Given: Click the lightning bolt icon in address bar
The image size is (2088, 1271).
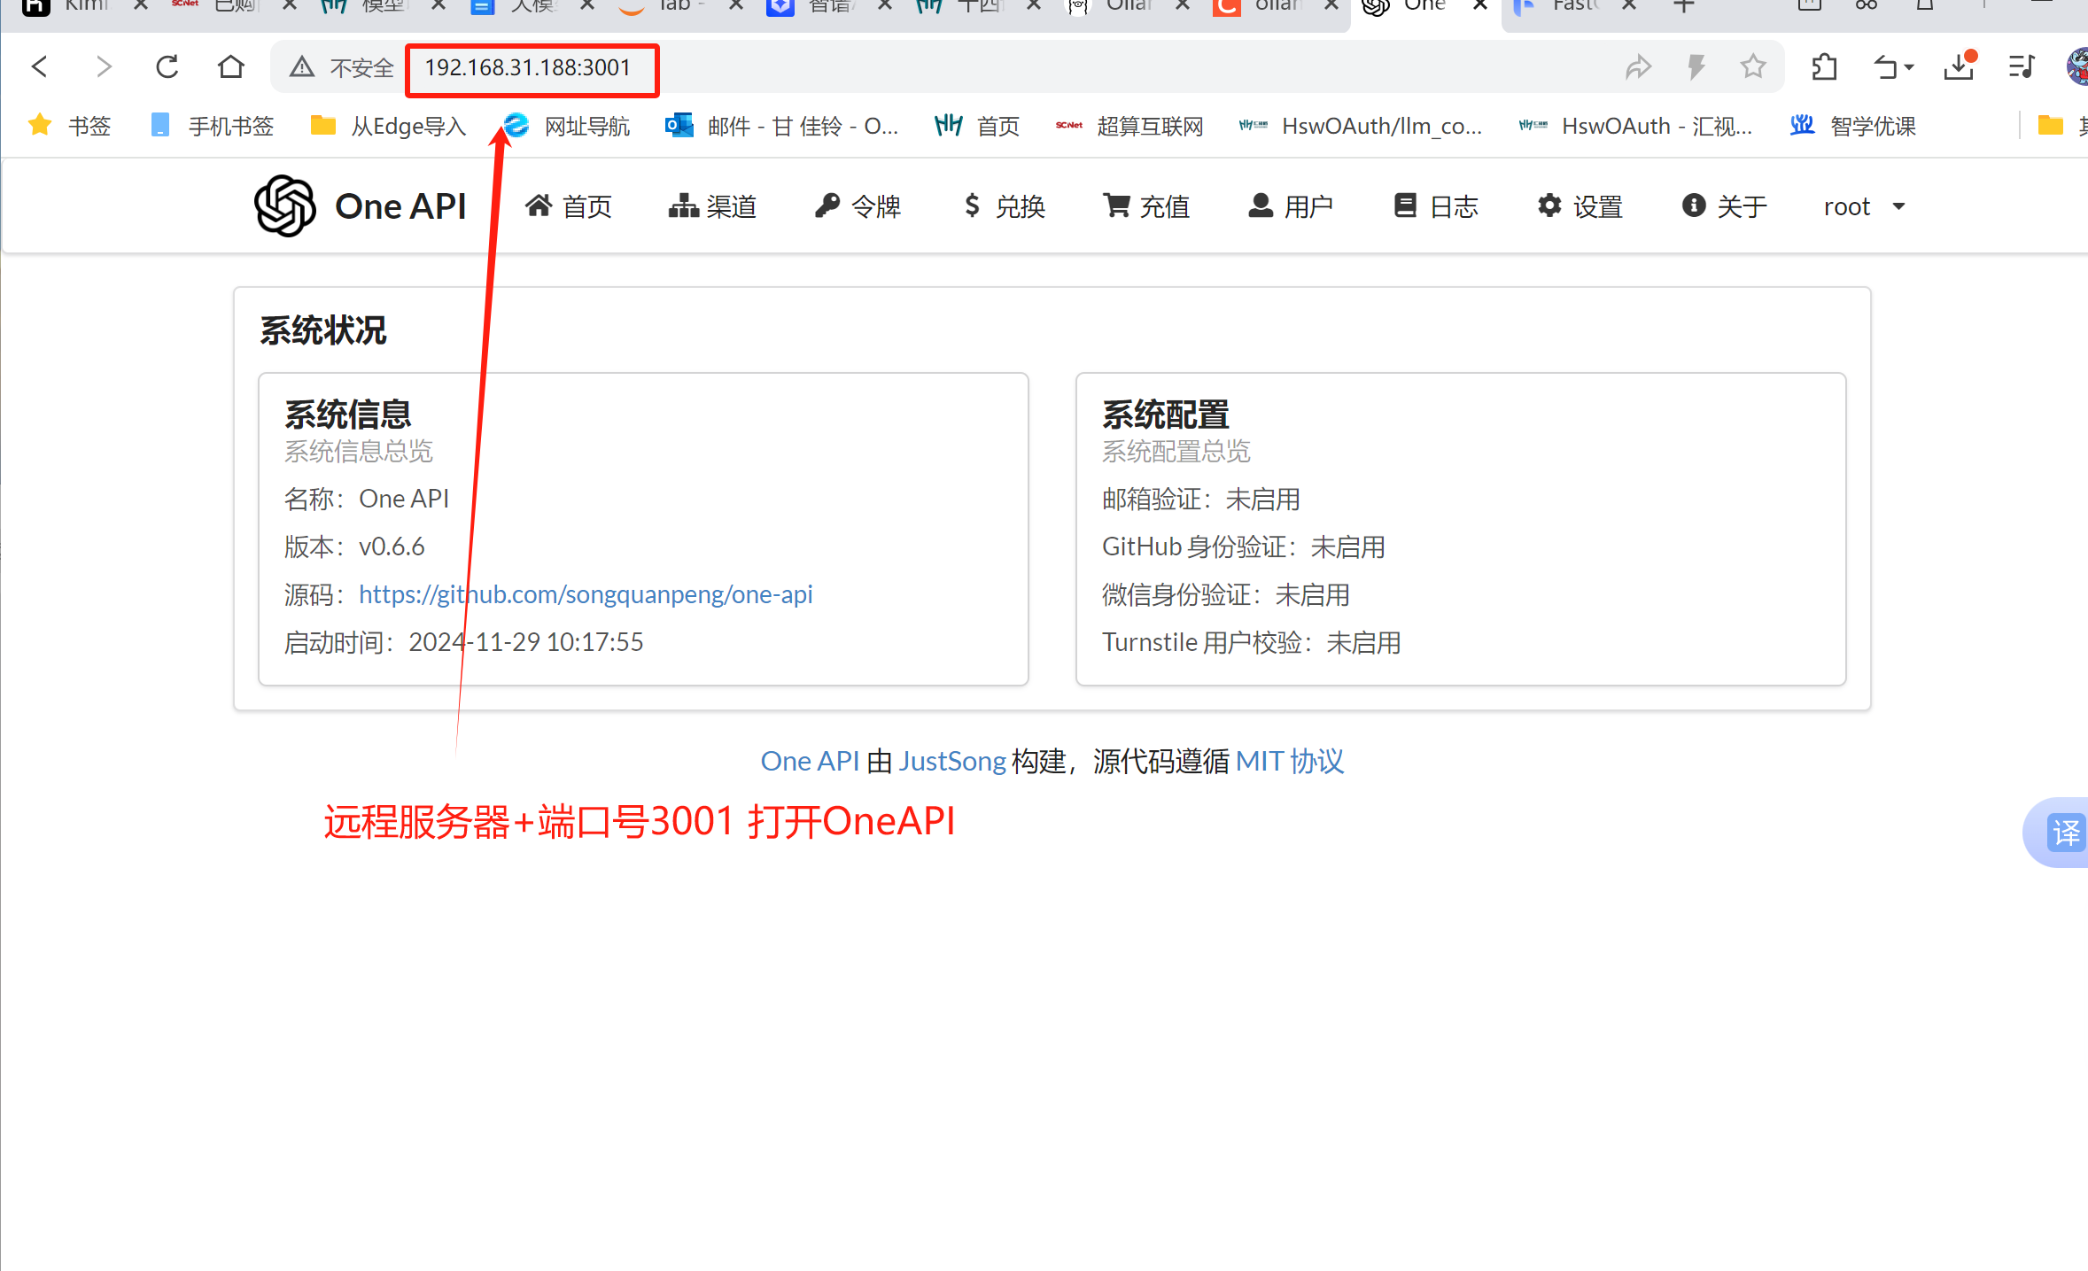Looking at the screenshot, I should [x=1696, y=67].
